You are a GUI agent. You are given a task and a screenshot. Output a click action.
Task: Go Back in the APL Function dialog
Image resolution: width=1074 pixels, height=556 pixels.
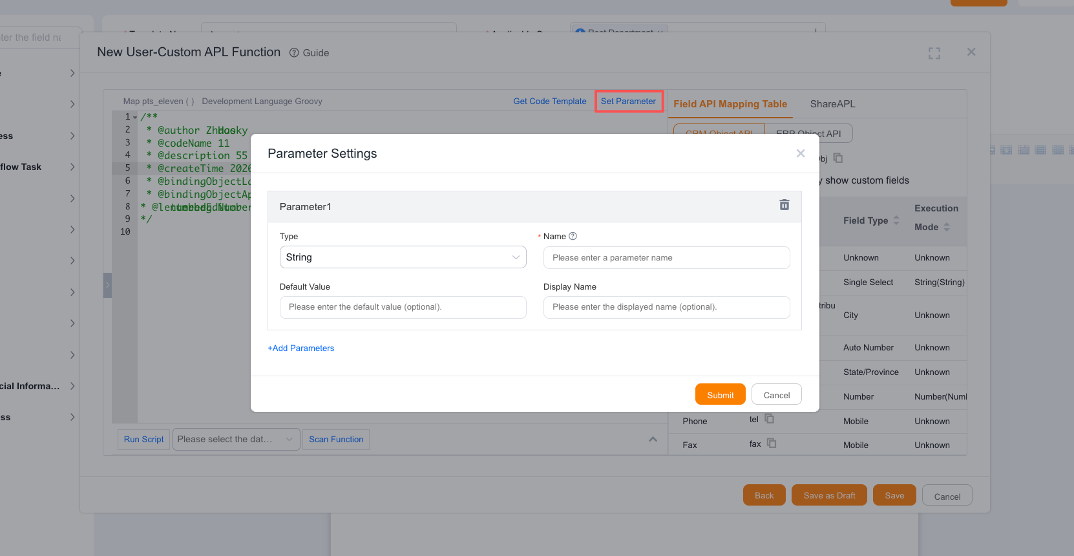pos(764,495)
